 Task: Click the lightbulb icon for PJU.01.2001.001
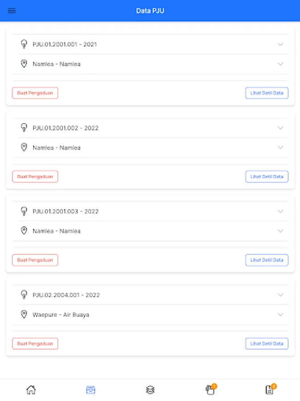coord(24,44)
